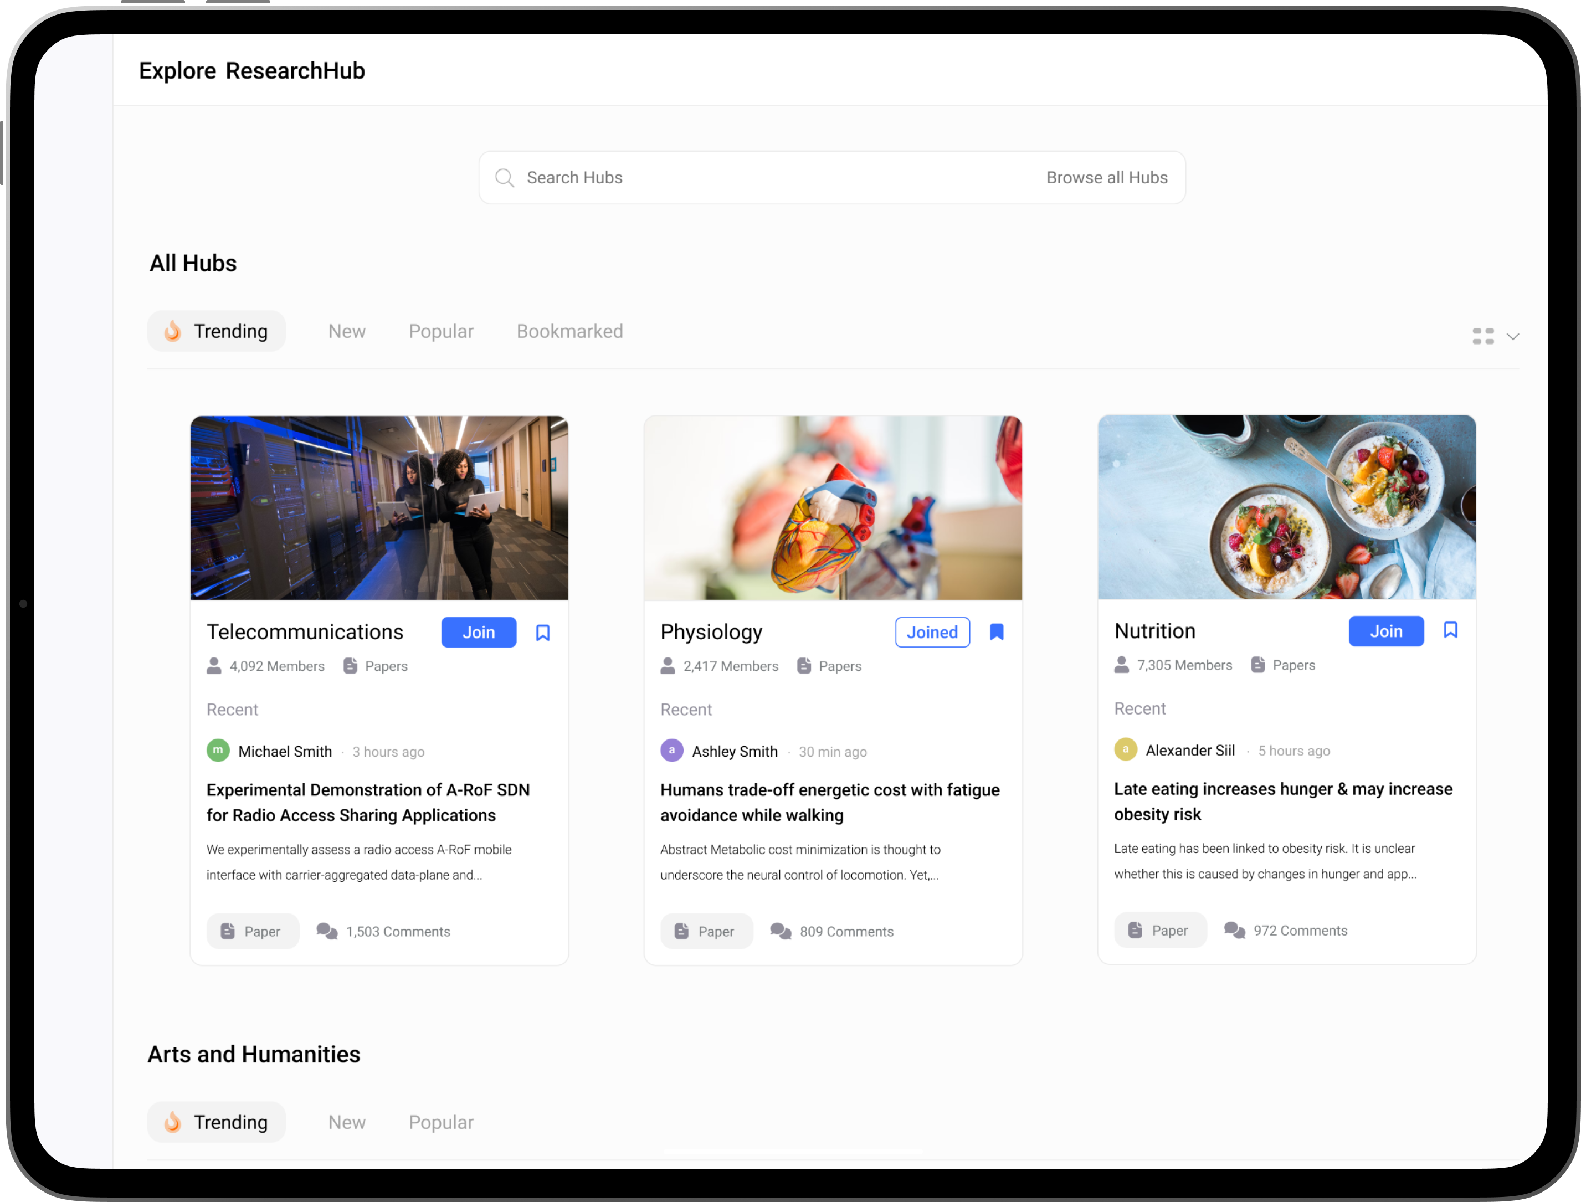The height and width of the screenshot is (1202, 1581).
Task: Switch to the Bookmarked tab
Action: pyautogui.click(x=569, y=331)
